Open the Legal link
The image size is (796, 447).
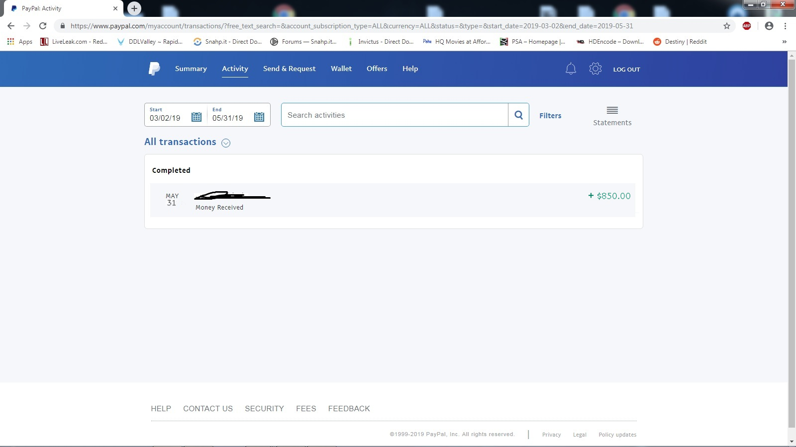[580, 435]
